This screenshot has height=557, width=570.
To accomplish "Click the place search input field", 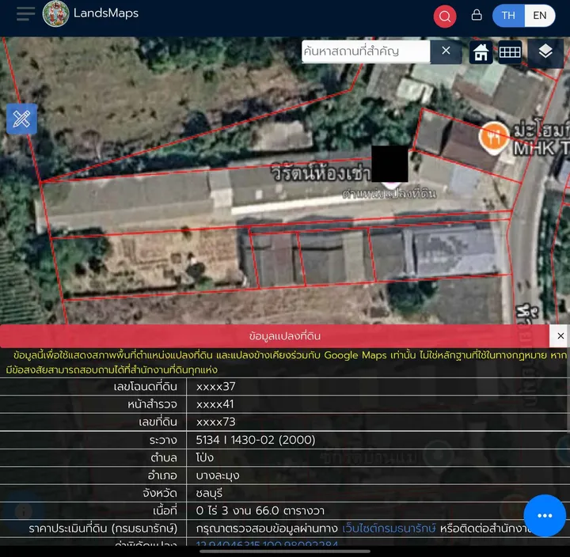I will (x=366, y=51).
